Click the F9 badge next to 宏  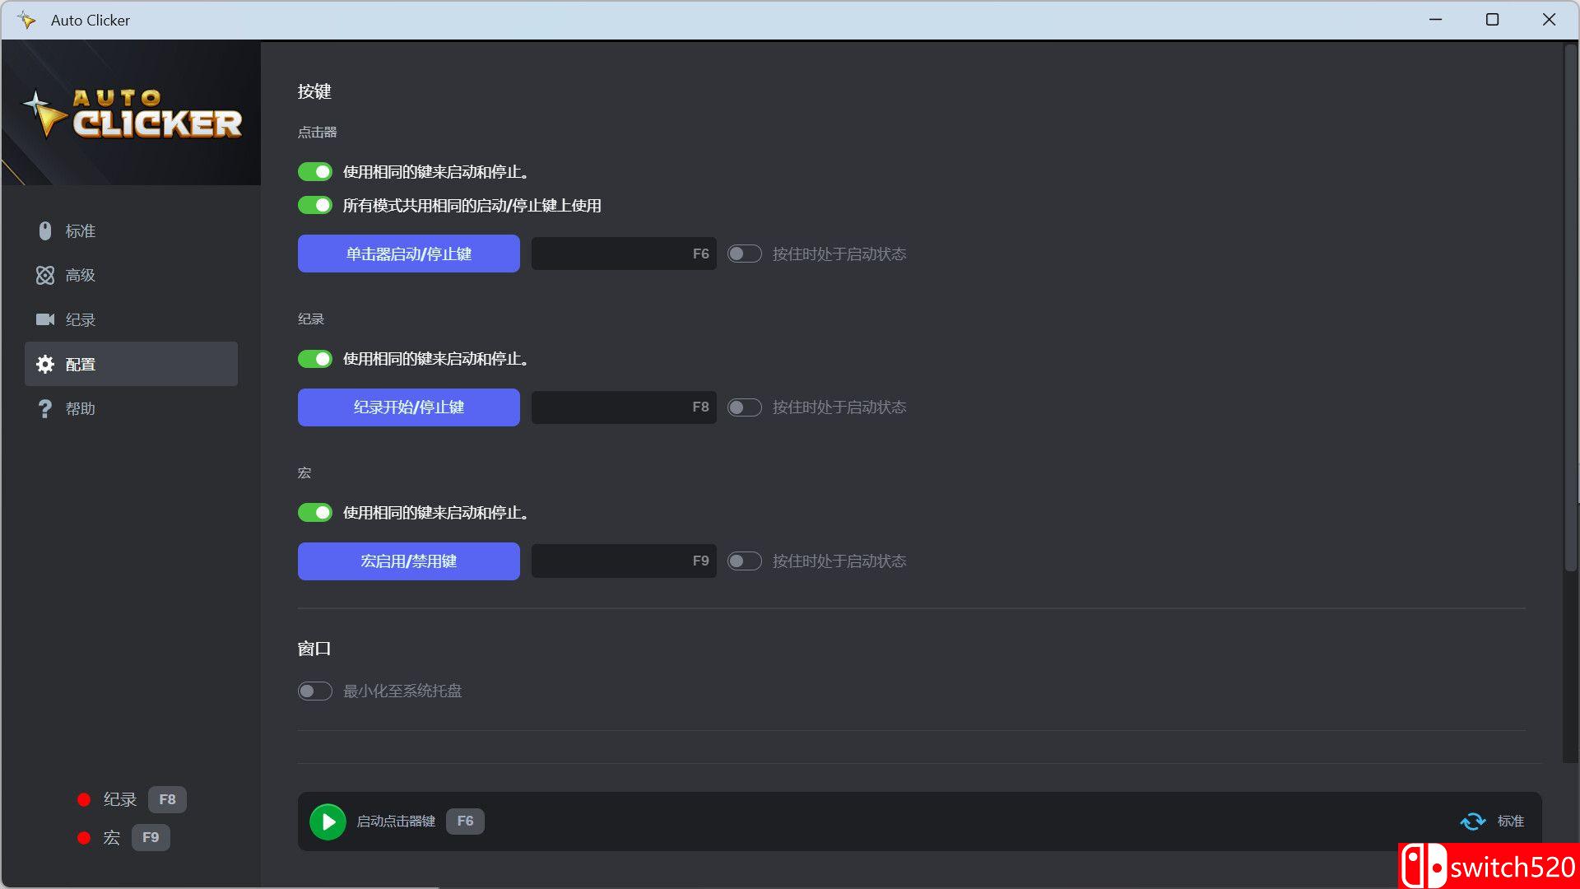(151, 837)
